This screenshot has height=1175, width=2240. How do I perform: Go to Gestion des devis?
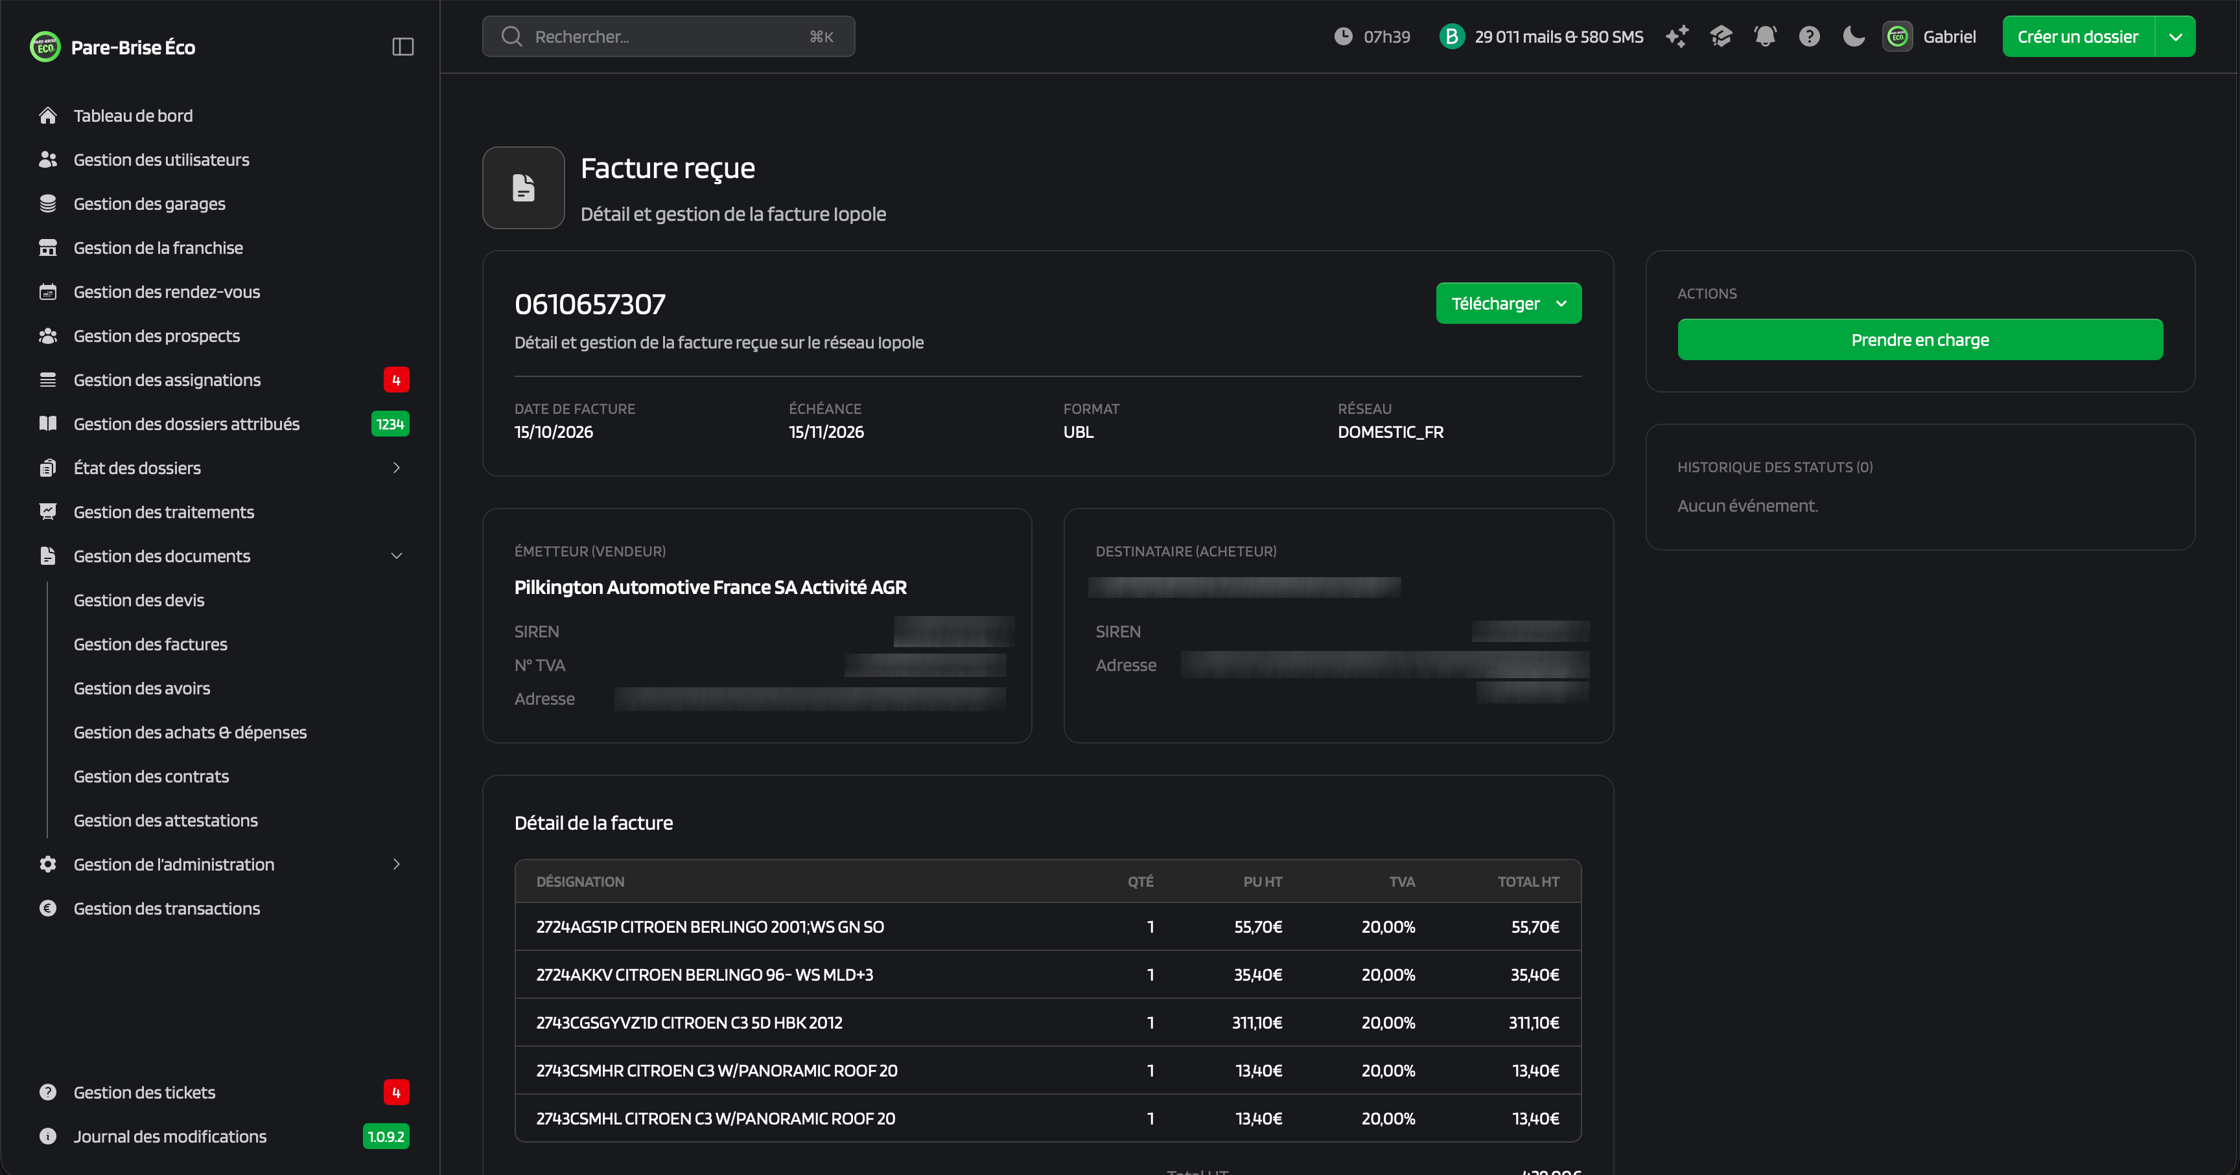(138, 600)
